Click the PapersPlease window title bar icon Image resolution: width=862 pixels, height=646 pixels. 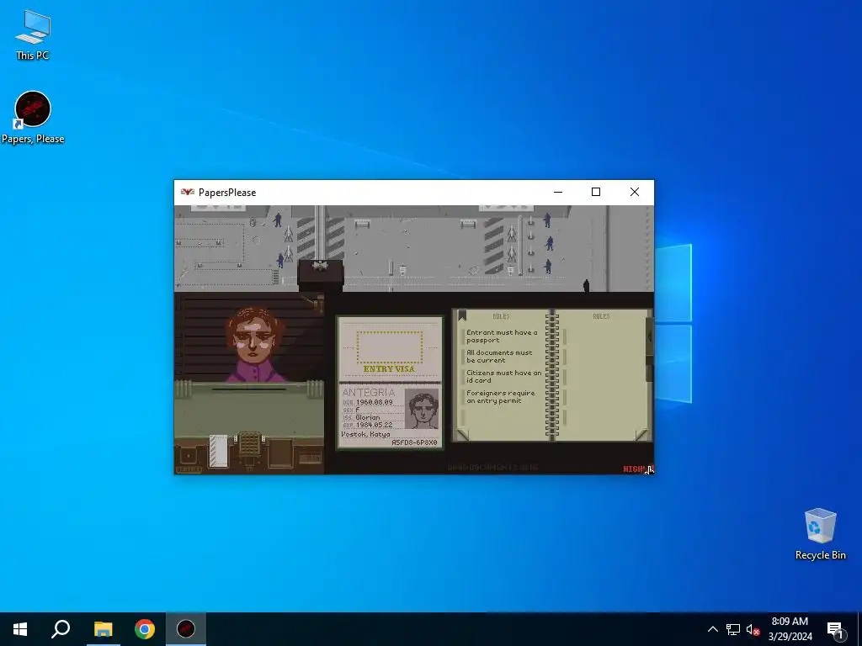(x=188, y=193)
